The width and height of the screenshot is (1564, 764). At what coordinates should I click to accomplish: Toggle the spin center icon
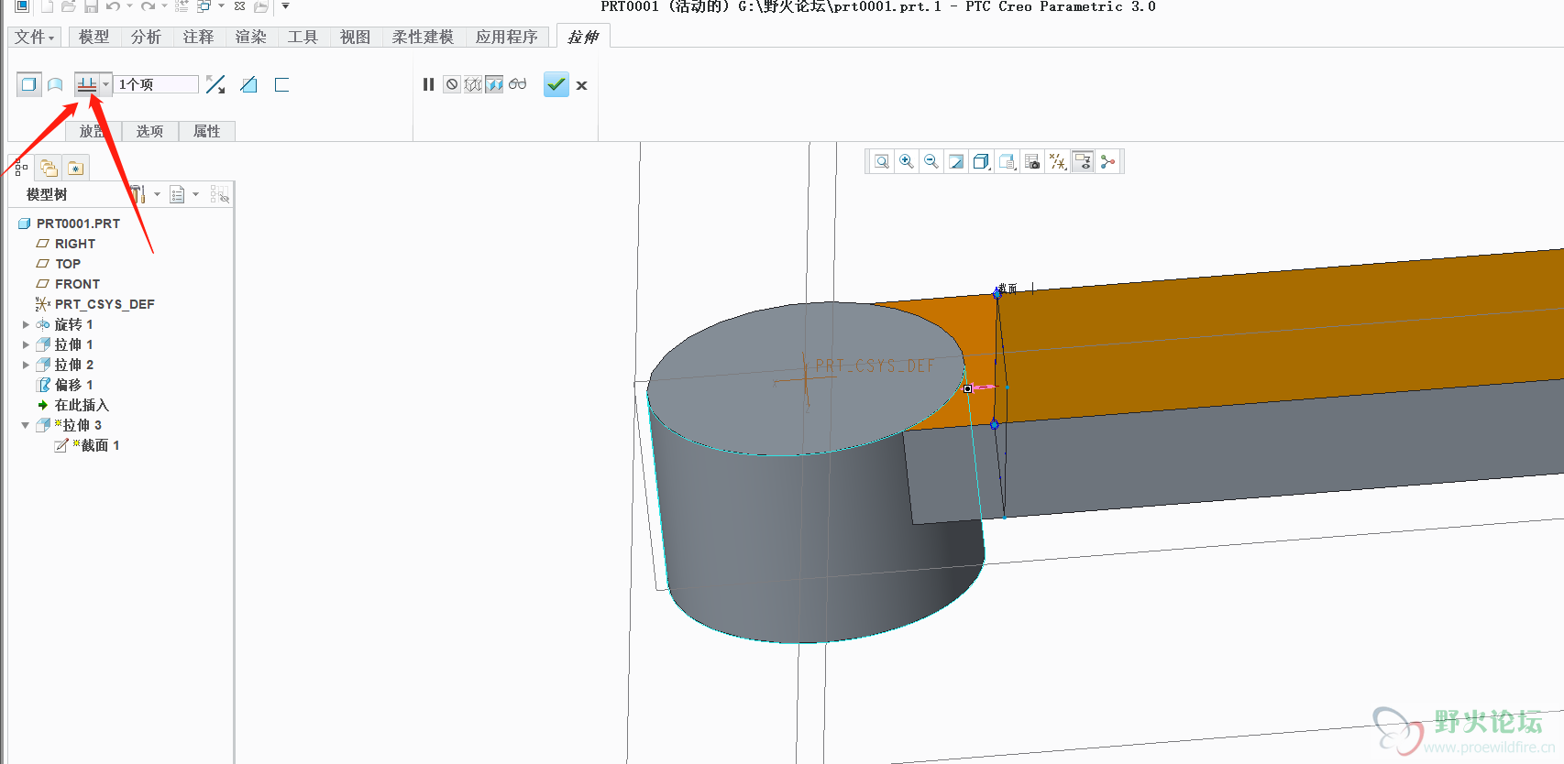[x=1107, y=161]
